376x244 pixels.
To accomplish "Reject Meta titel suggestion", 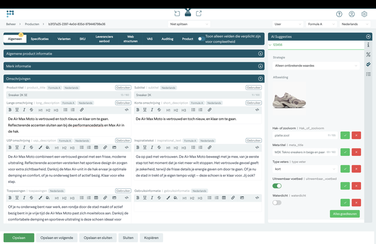I will click(x=356, y=152).
